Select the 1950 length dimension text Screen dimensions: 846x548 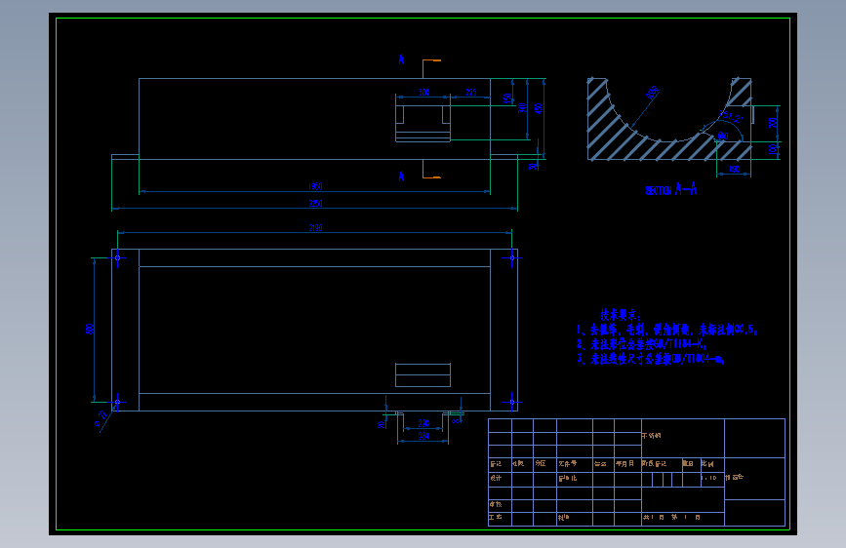pyautogui.click(x=315, y=186)
